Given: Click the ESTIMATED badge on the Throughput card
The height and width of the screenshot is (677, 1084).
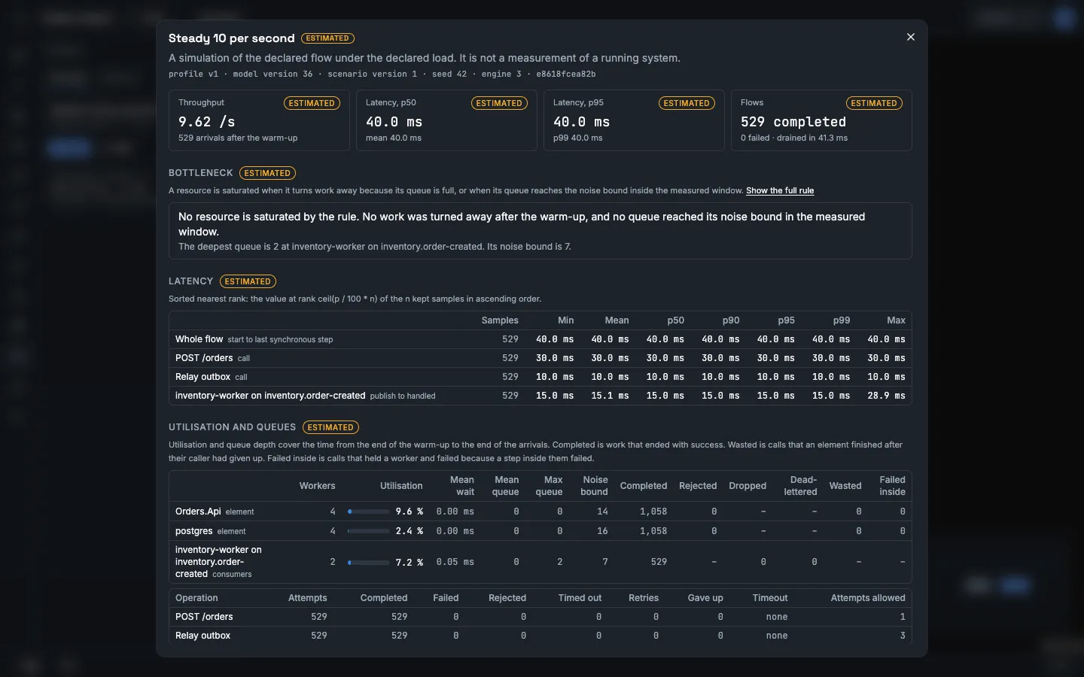Looking at the screenshot, I should click(312, 103).
